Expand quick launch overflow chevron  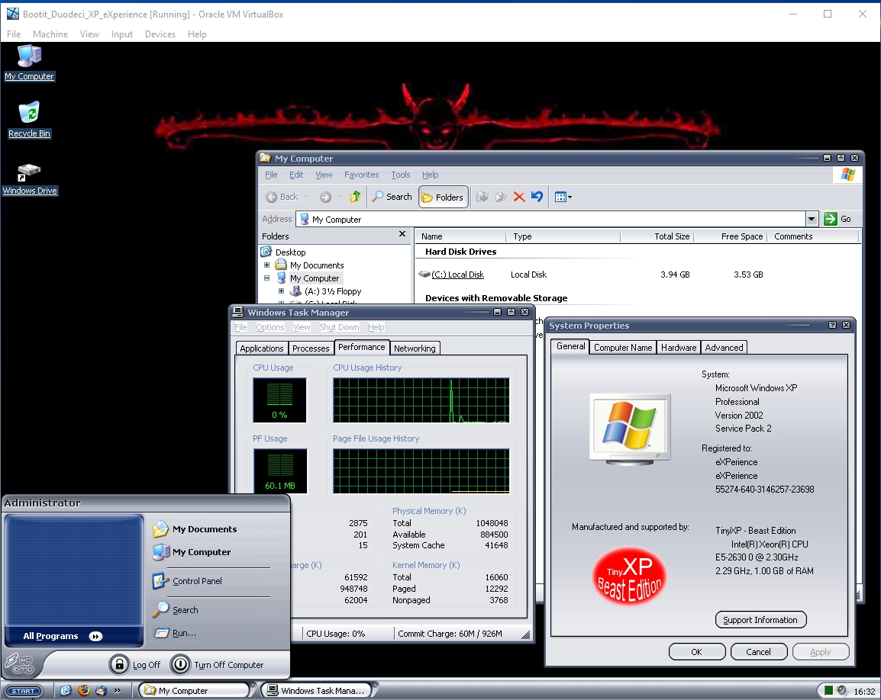(118, 690)
